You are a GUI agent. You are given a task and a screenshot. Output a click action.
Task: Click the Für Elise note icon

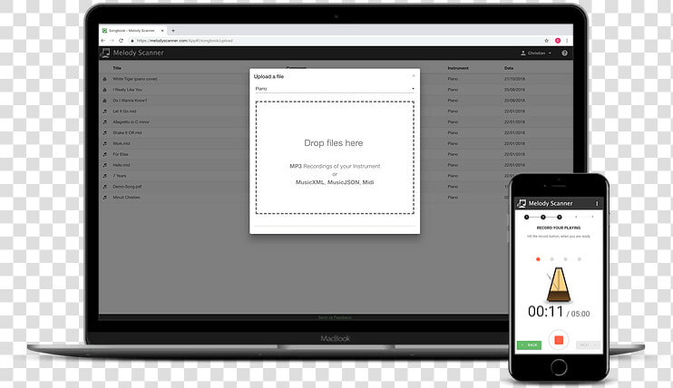coord(104,154)
